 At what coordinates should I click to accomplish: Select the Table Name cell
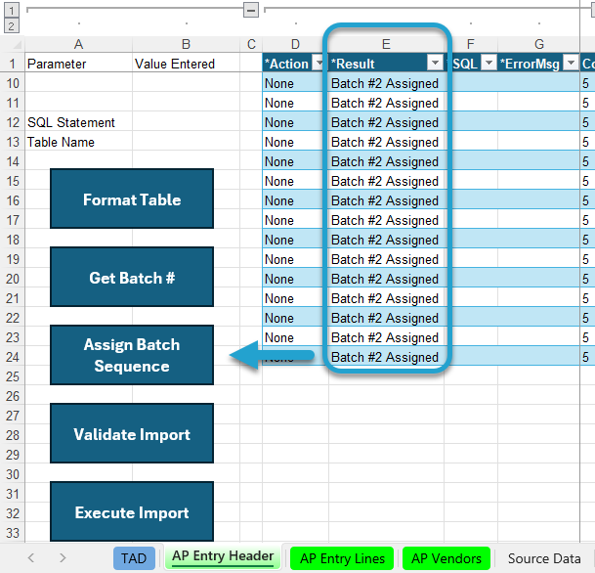[78, 142]
